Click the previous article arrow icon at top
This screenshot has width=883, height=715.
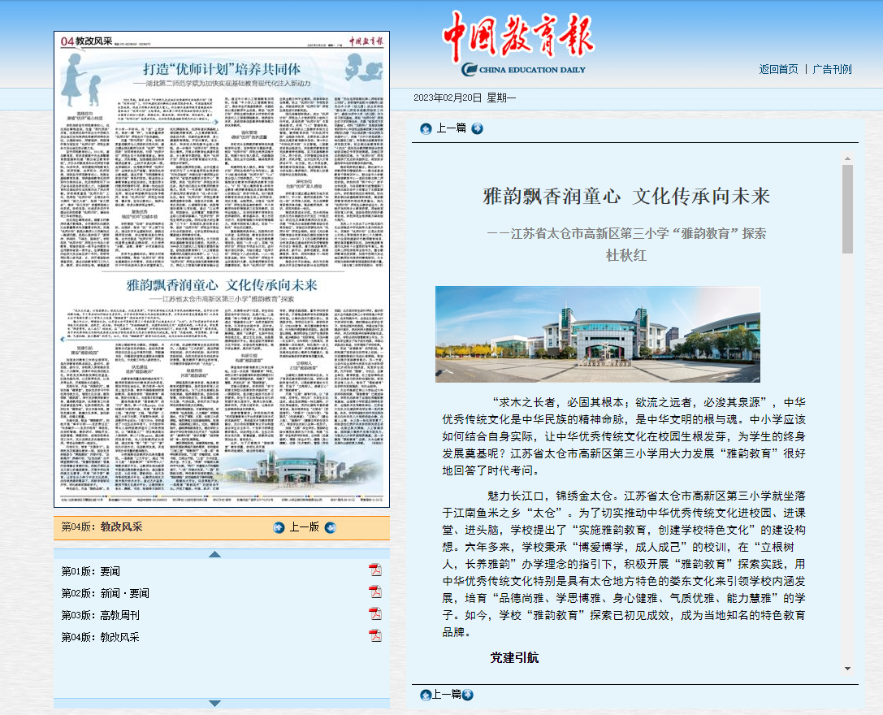426,129
